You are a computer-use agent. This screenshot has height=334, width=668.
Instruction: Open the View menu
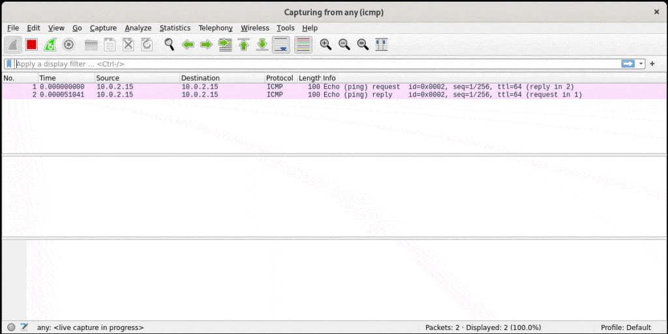pos(56,27)
